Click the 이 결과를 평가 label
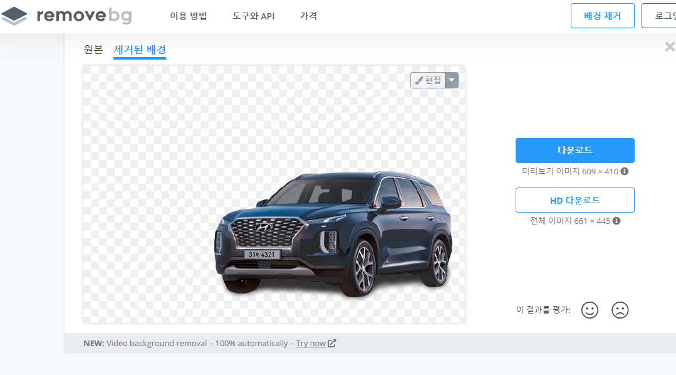This screenshot has width=676, height=375. (543, 310)
